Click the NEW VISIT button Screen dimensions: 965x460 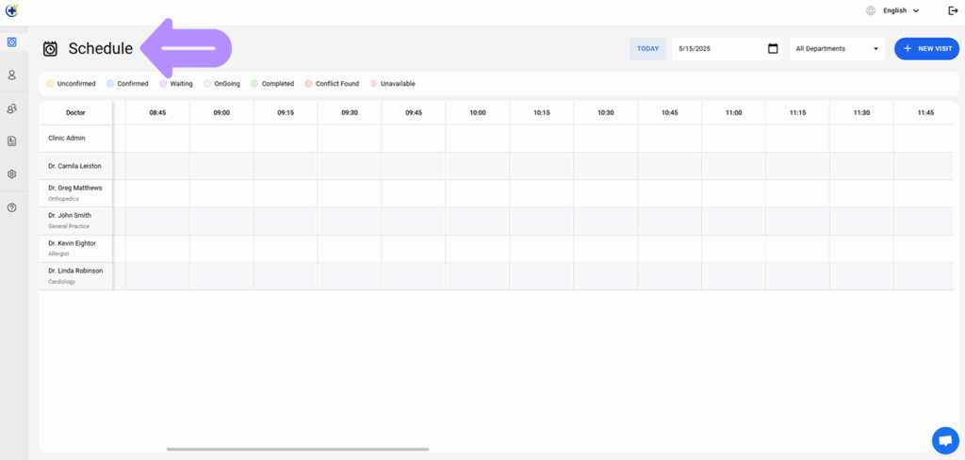[927, 49]
